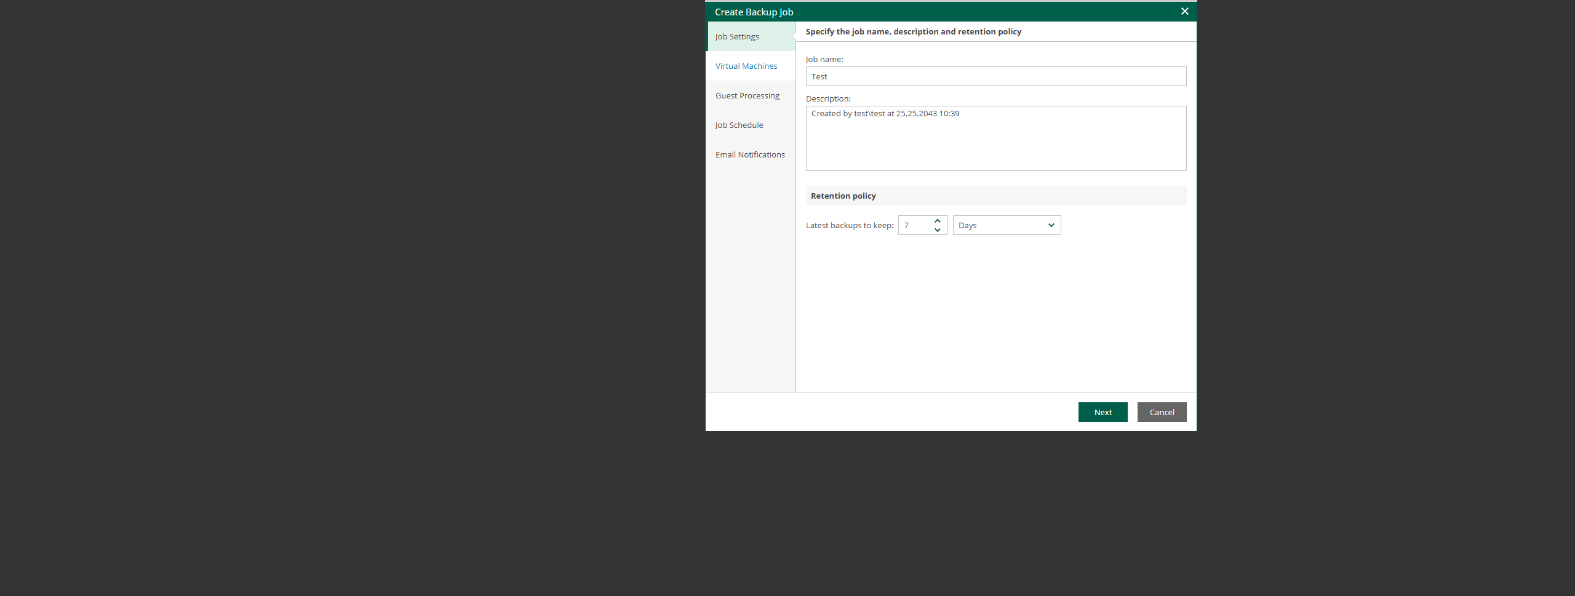Switch to the Job Schedule step

[x=751, y=125]
